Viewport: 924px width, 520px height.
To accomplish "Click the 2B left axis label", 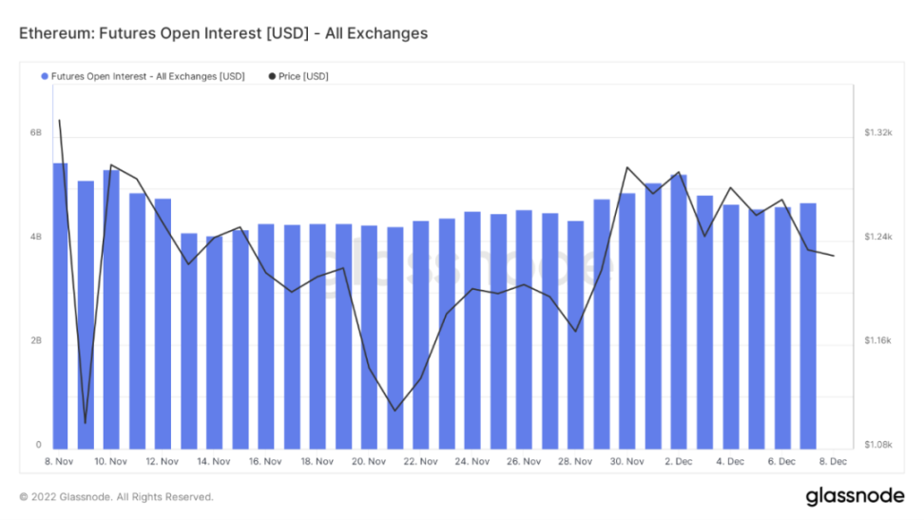I will click(x=35, y=341).
